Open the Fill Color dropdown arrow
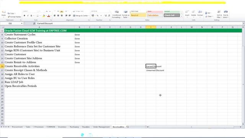The image size is (245, 138). (x=46, y=16)
